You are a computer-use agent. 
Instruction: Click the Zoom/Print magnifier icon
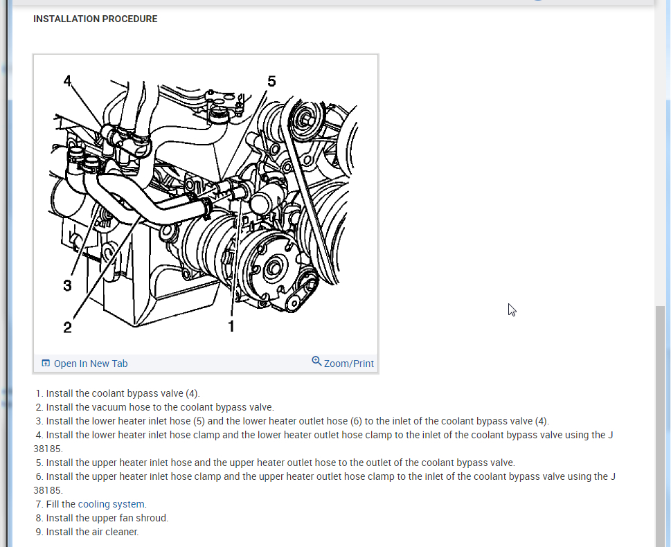point(316,361)
